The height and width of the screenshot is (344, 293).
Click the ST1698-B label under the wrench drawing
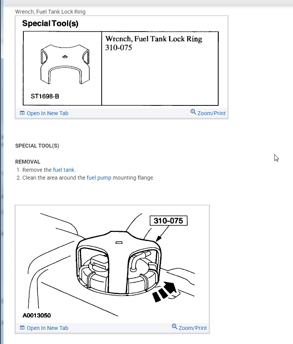45,96
